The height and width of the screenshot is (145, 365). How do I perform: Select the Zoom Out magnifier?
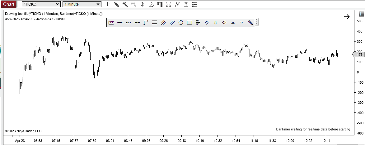click(x=133, y=4)
